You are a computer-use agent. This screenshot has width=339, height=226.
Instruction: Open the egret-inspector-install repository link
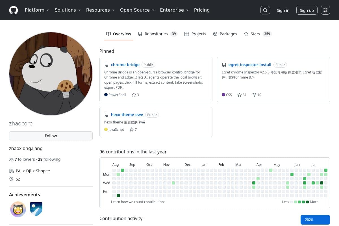coord(250,65)
